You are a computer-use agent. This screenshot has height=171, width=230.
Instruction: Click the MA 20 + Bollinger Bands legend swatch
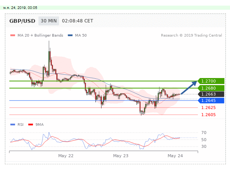tap(13, 35)
